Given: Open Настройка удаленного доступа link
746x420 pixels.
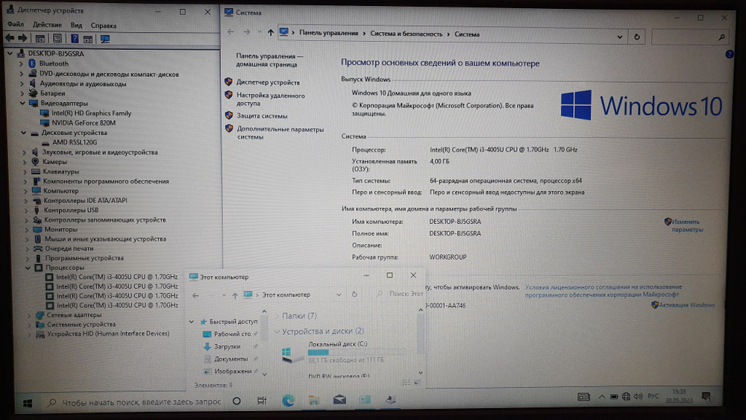Looking at the screenshot, I should (x=270, y=99).
